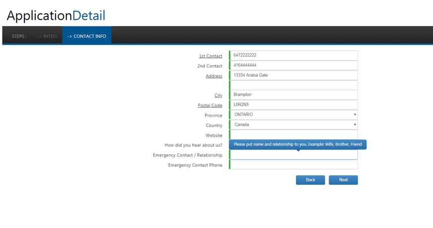Image resolution: width=433 pixels, height=228 pixels.
Task: Click the Emergency Contact Phone label
Action: 195,165
